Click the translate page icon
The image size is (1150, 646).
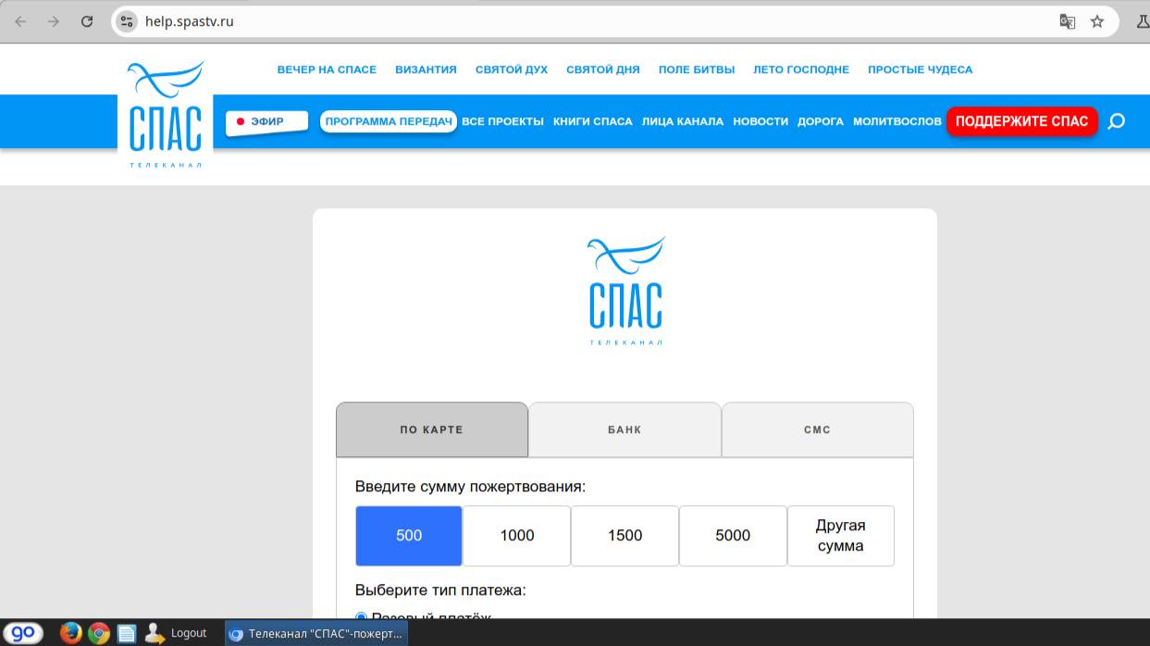1067,21
